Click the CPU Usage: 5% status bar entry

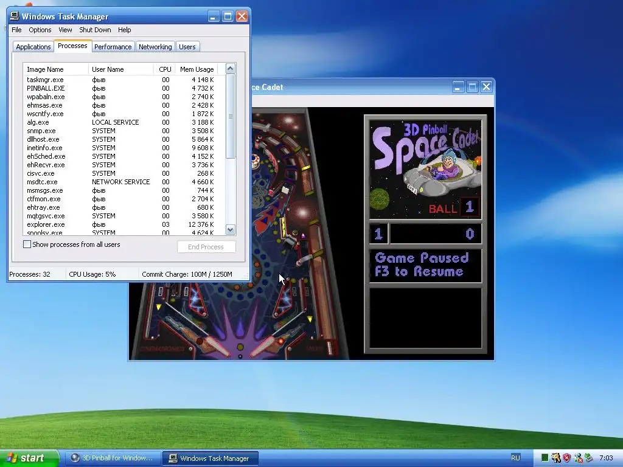coord(92,274)
